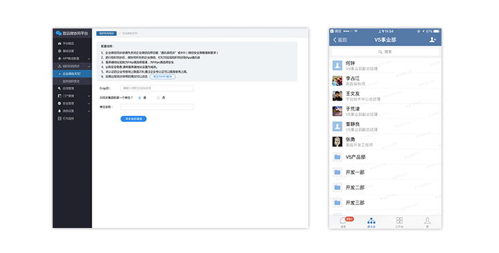Tap the 返回 back button
This screenshot has width=499, height=253.
click(x=340, y=40)
